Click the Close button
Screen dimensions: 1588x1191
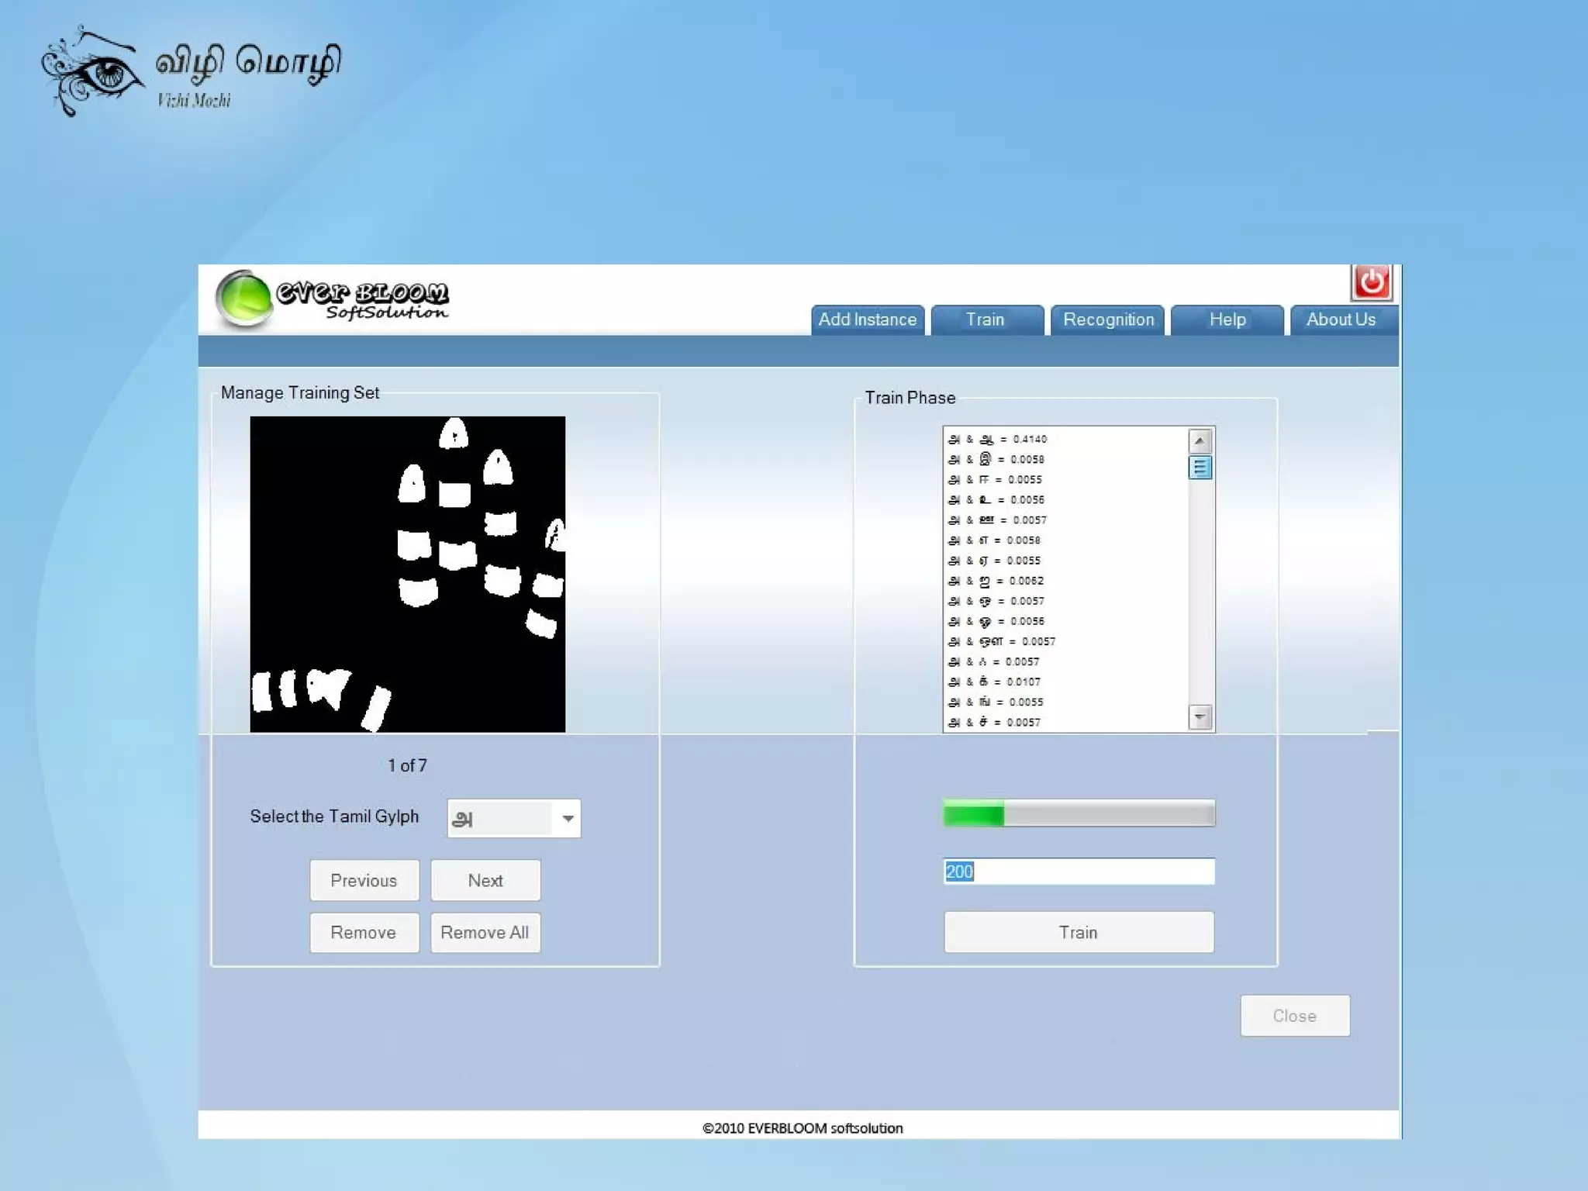(1294, 1016)
